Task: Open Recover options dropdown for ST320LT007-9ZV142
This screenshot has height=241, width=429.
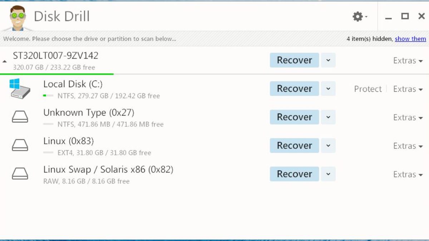Action: (328, 60)
